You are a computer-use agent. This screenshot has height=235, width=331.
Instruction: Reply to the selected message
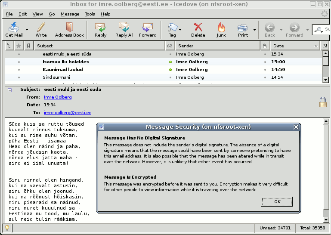(x=100, y=30)
